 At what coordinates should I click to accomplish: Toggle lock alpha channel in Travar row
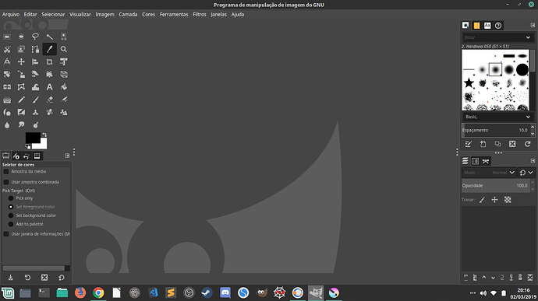coord(508,200)
